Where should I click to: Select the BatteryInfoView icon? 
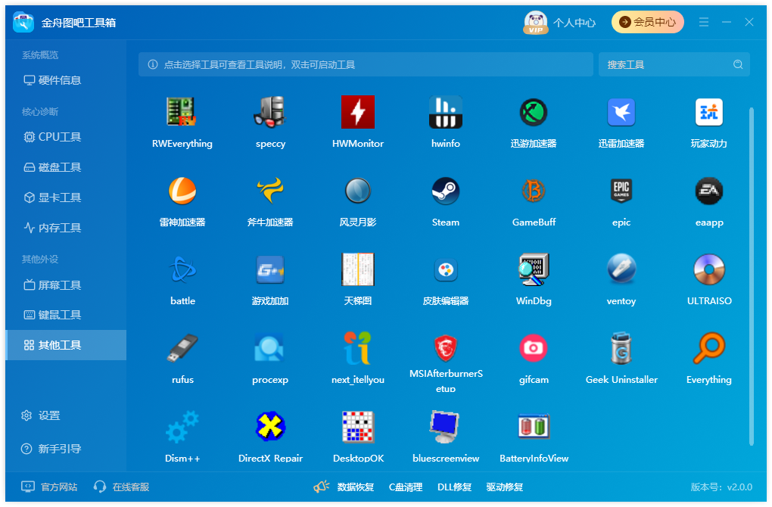point(534,427)
